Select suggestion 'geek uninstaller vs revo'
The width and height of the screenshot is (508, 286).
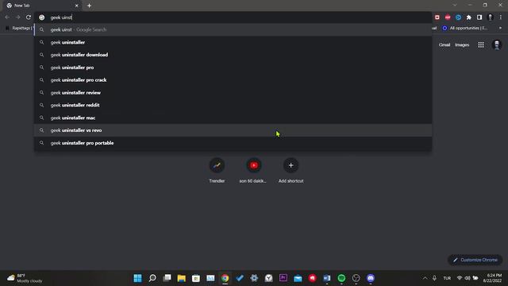point(233,130)
